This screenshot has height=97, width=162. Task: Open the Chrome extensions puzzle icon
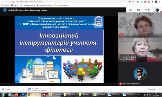pyautogui.click(x=152, y=2)
